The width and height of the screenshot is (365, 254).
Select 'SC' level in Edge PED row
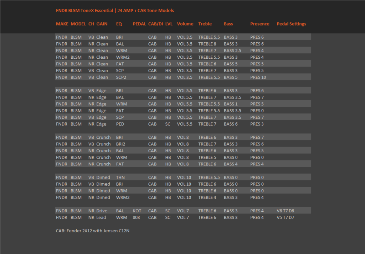[x=168, y=124]
